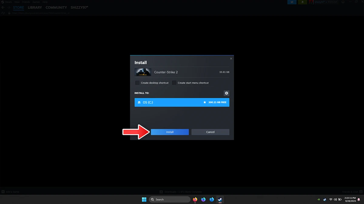Open the STORE tab in Steam
364x204 pixels.
(x=19, y=8)
